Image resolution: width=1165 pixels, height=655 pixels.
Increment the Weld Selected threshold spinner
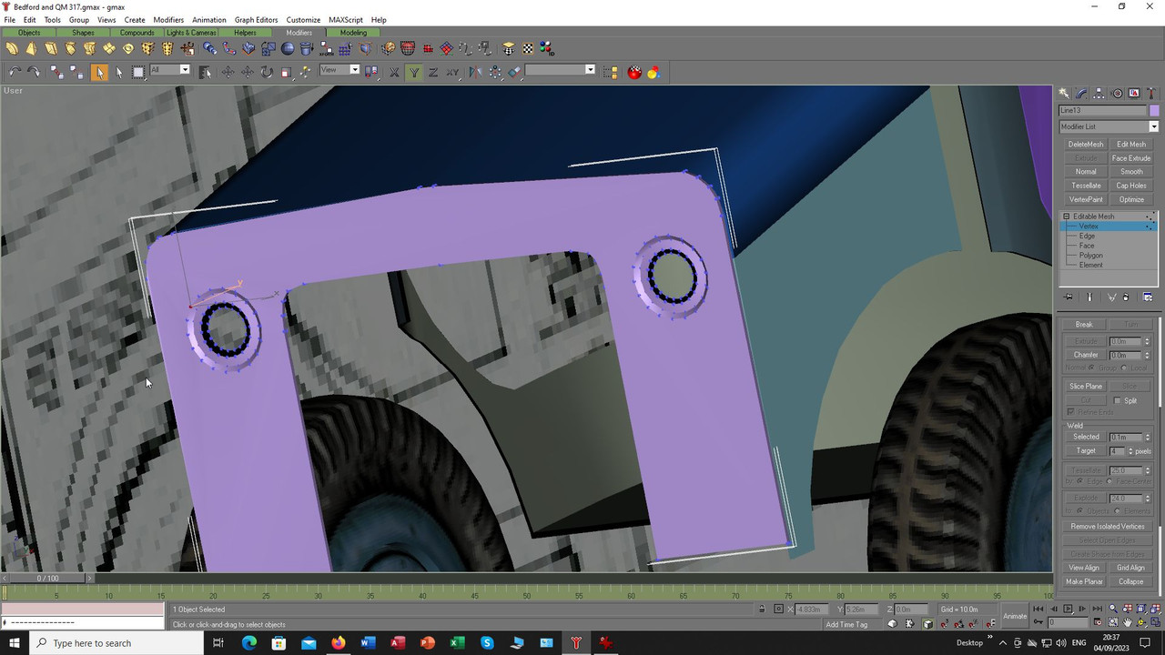(1147, 435)
